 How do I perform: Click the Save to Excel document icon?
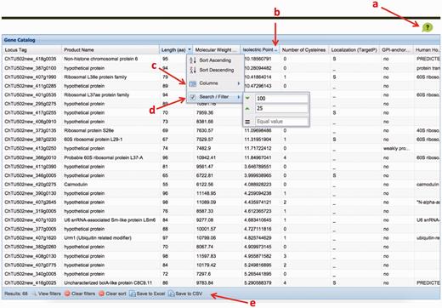coord(132,294)
